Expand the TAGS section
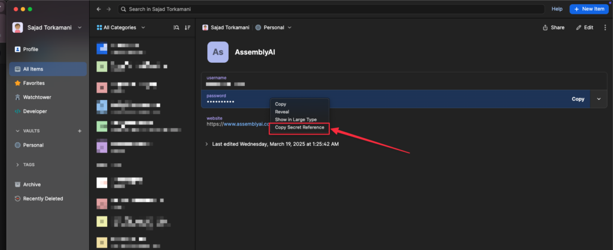The image size is (613, 250). 17,165
